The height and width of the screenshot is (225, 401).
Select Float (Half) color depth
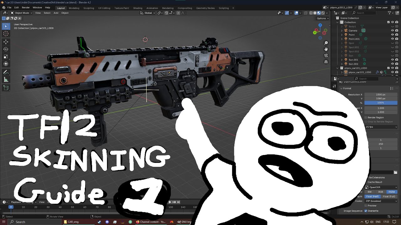click(x=372, y=196)
